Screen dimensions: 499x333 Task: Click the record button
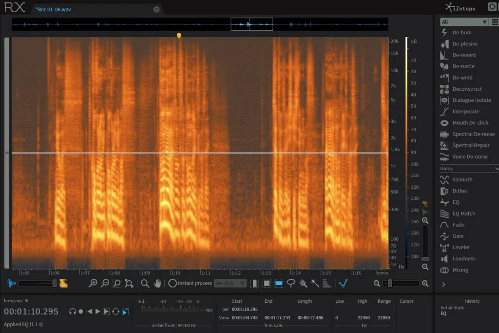pyautogui.click(x=81, y=312)
